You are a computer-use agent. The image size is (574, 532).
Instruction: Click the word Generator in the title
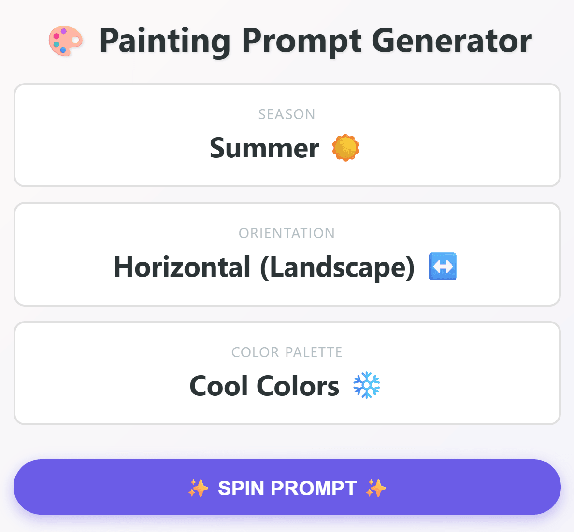(x=452, y=41)
